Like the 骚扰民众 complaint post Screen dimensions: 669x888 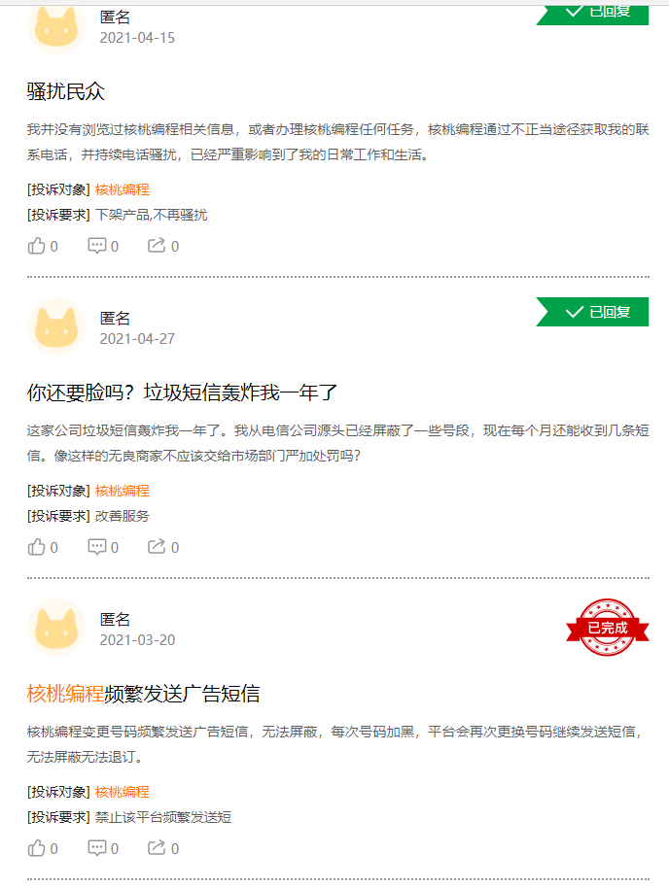click(x=37, y=246)
